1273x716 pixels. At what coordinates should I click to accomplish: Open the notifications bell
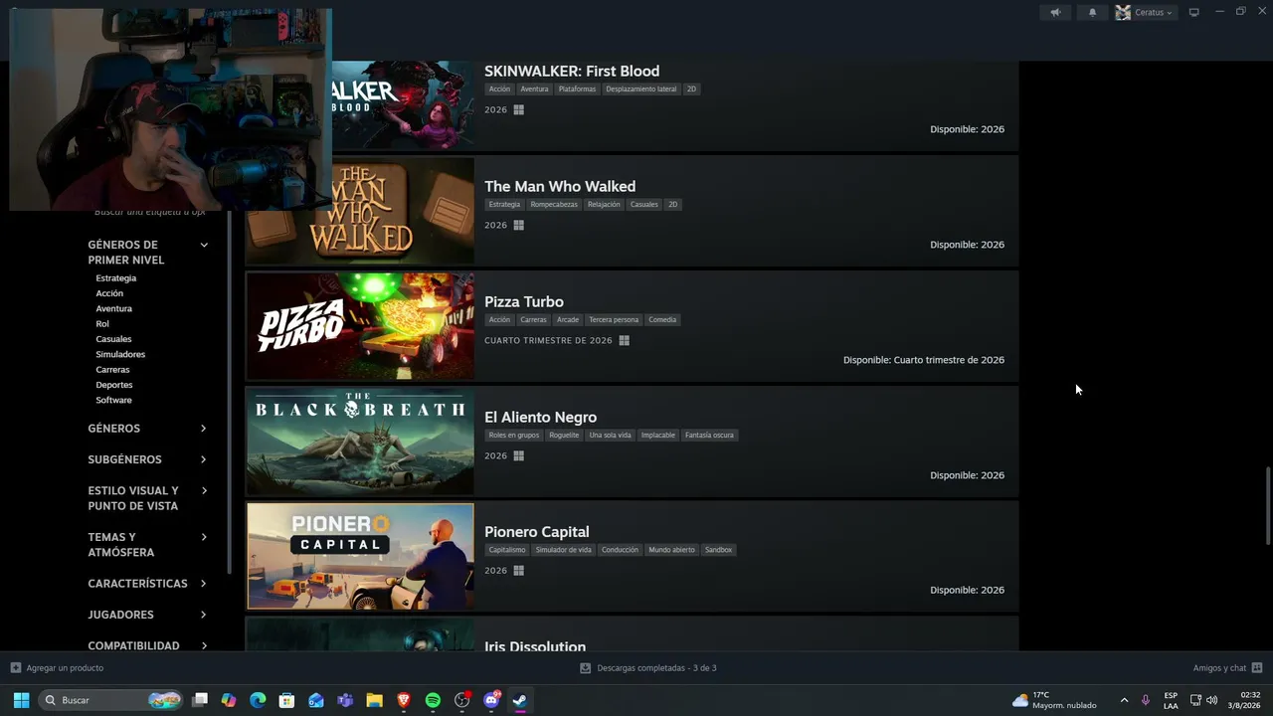[x=1092, y=13]
